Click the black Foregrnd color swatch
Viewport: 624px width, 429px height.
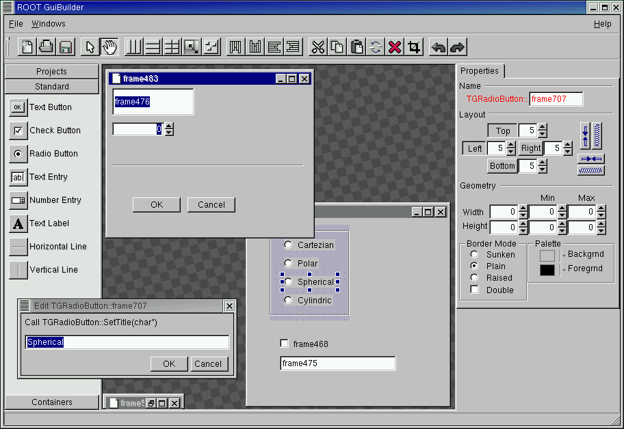547,270
